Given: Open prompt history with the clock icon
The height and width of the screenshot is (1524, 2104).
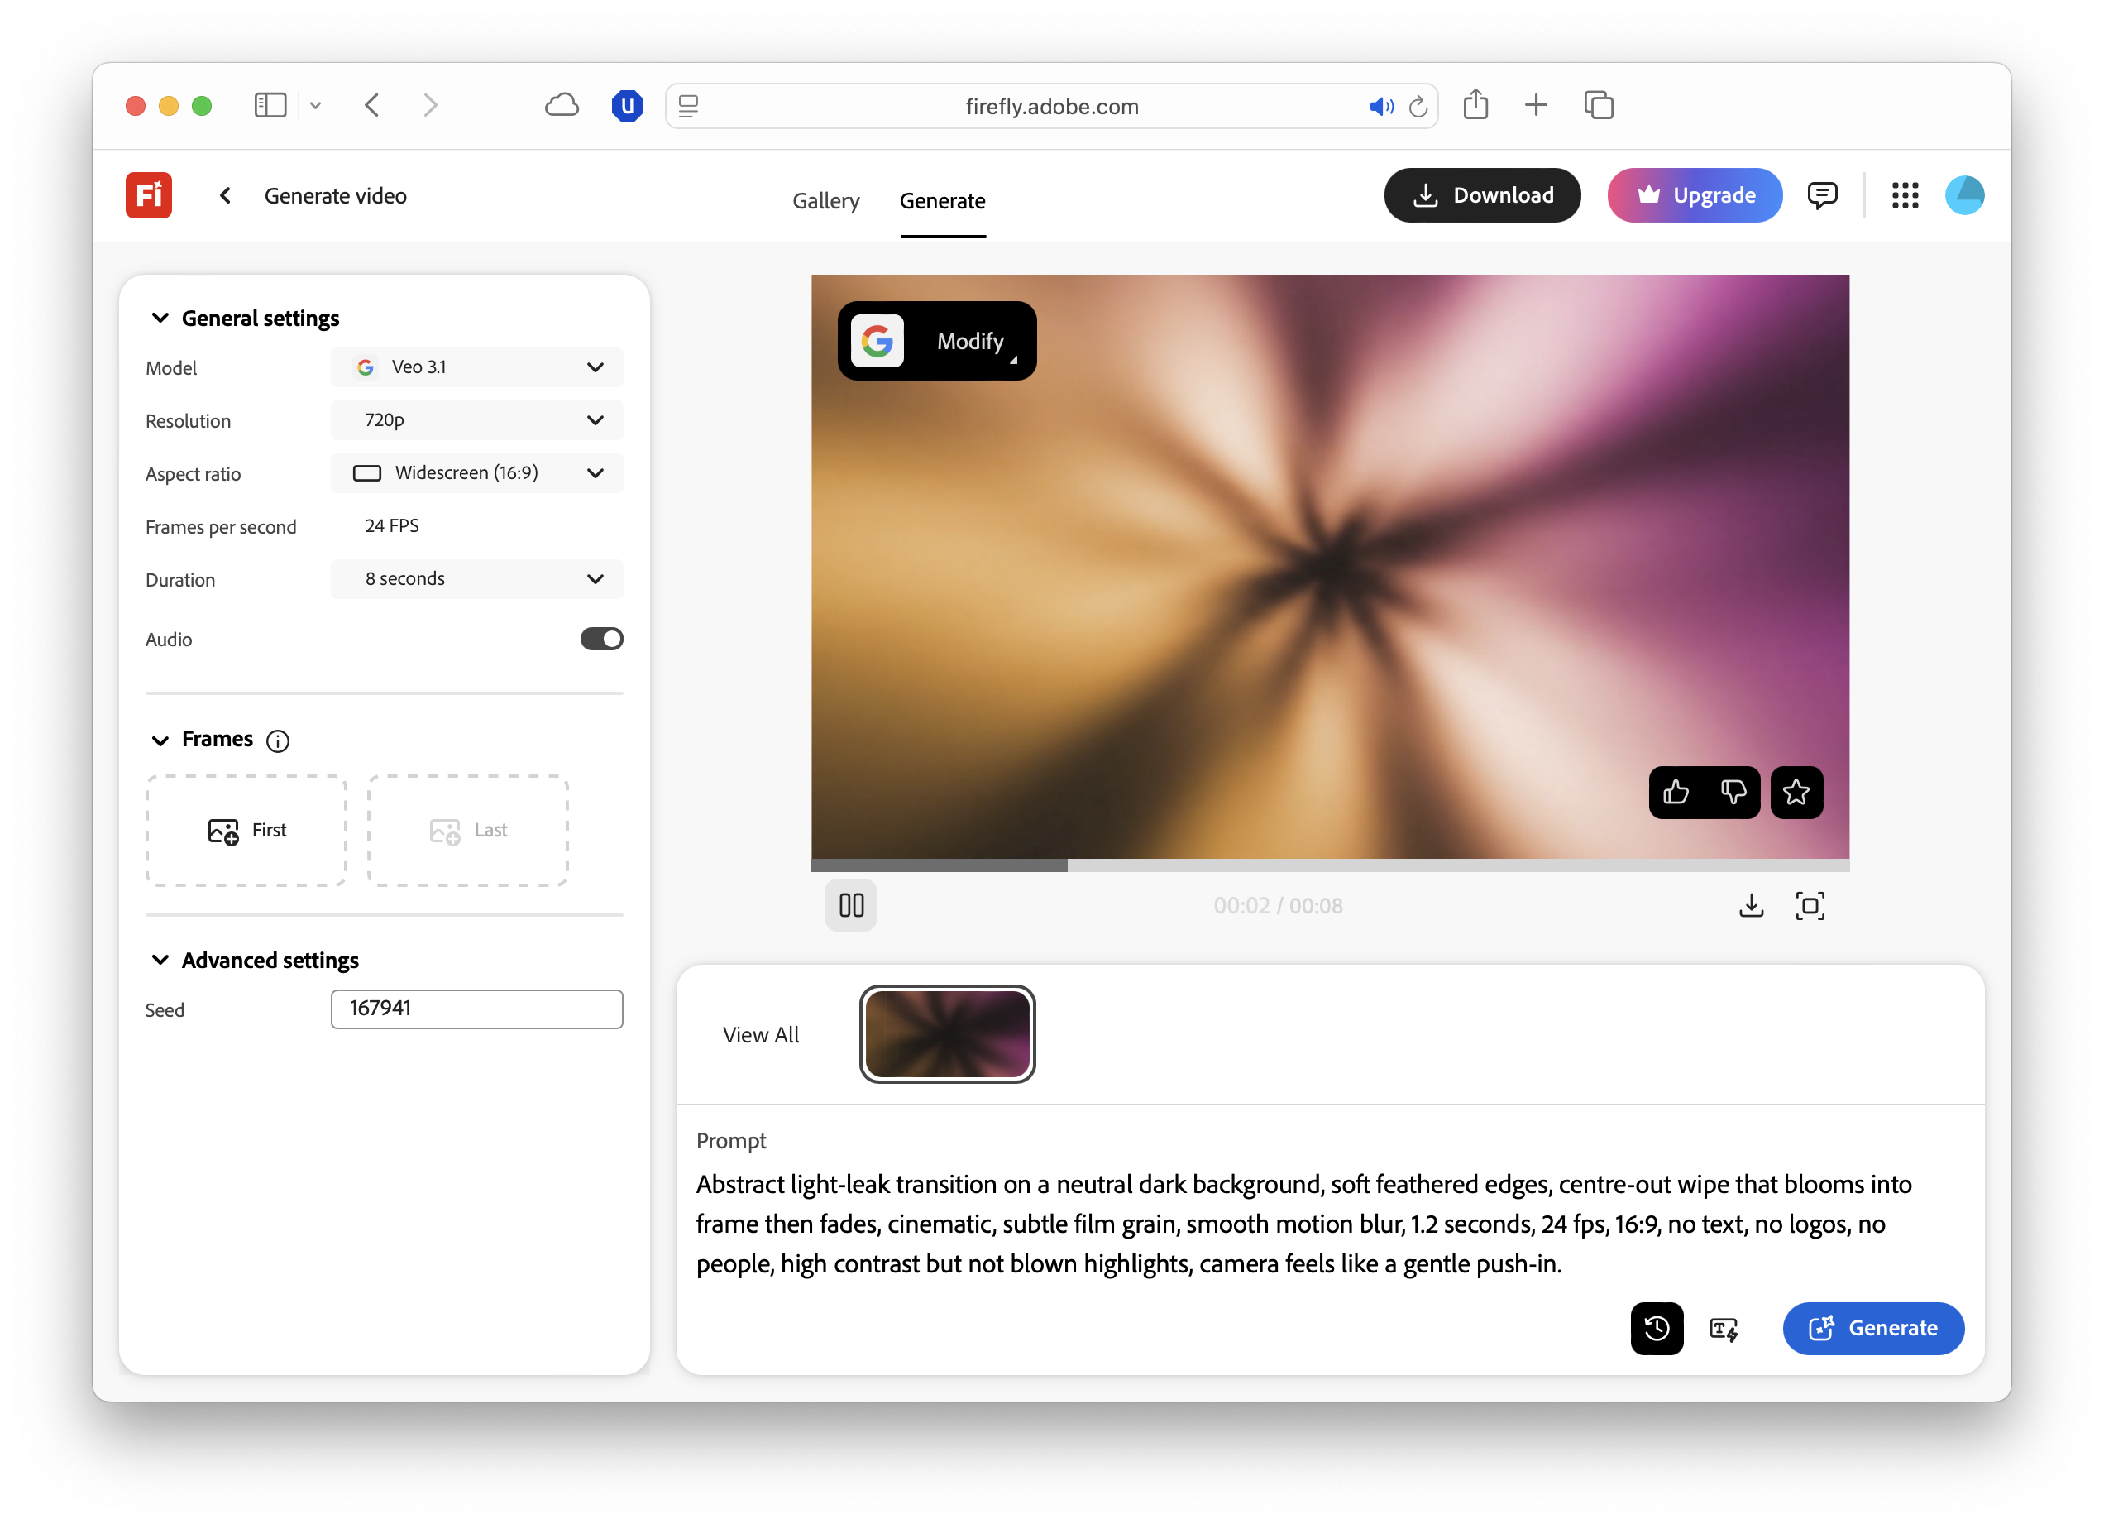Looking at the screenshot, I should [x=1657, y=1328].
